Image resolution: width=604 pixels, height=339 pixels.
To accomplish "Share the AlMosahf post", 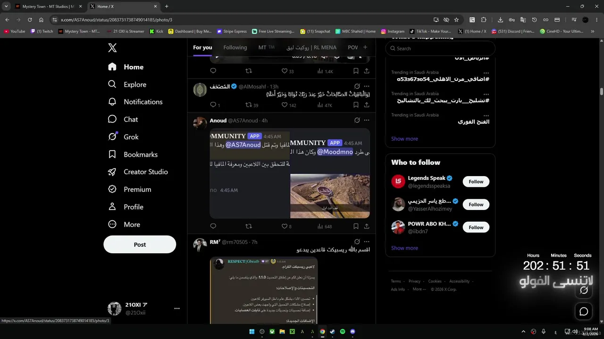I will pyautogui.click(x=367, y=105).
